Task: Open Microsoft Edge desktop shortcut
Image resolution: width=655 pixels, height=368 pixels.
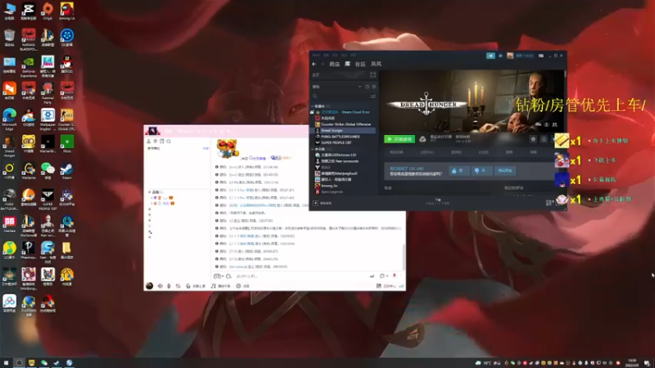Action: pyautogui.click(x=9, y=119)
